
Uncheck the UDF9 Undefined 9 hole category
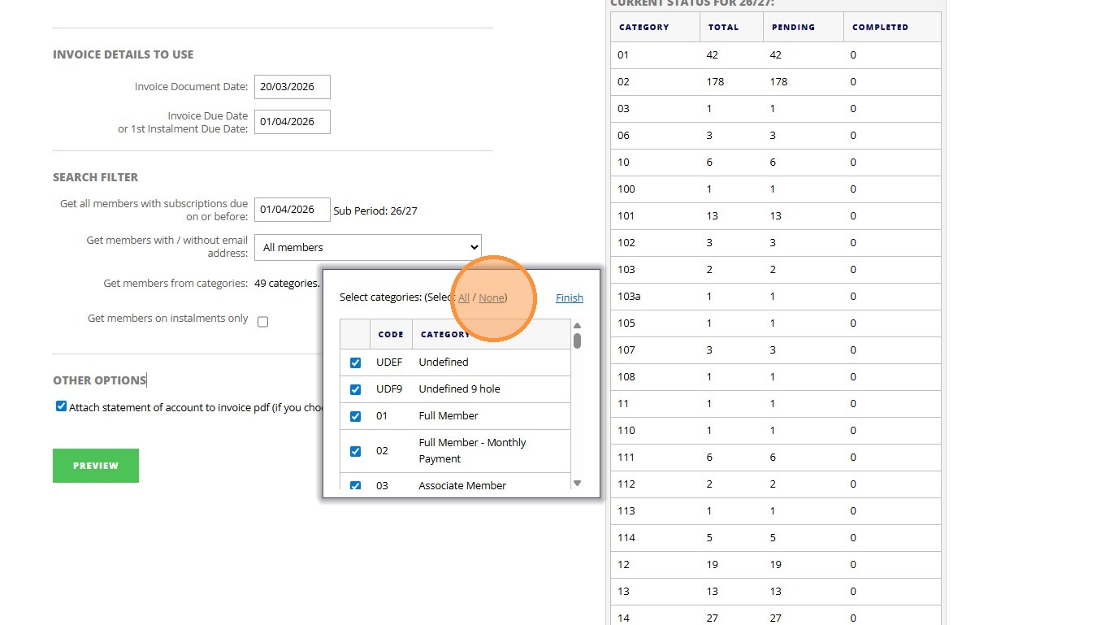tap(355, 389)
